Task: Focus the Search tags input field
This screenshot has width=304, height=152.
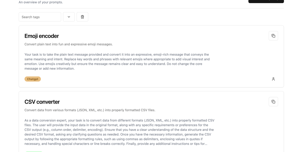Action: (40, 17)
